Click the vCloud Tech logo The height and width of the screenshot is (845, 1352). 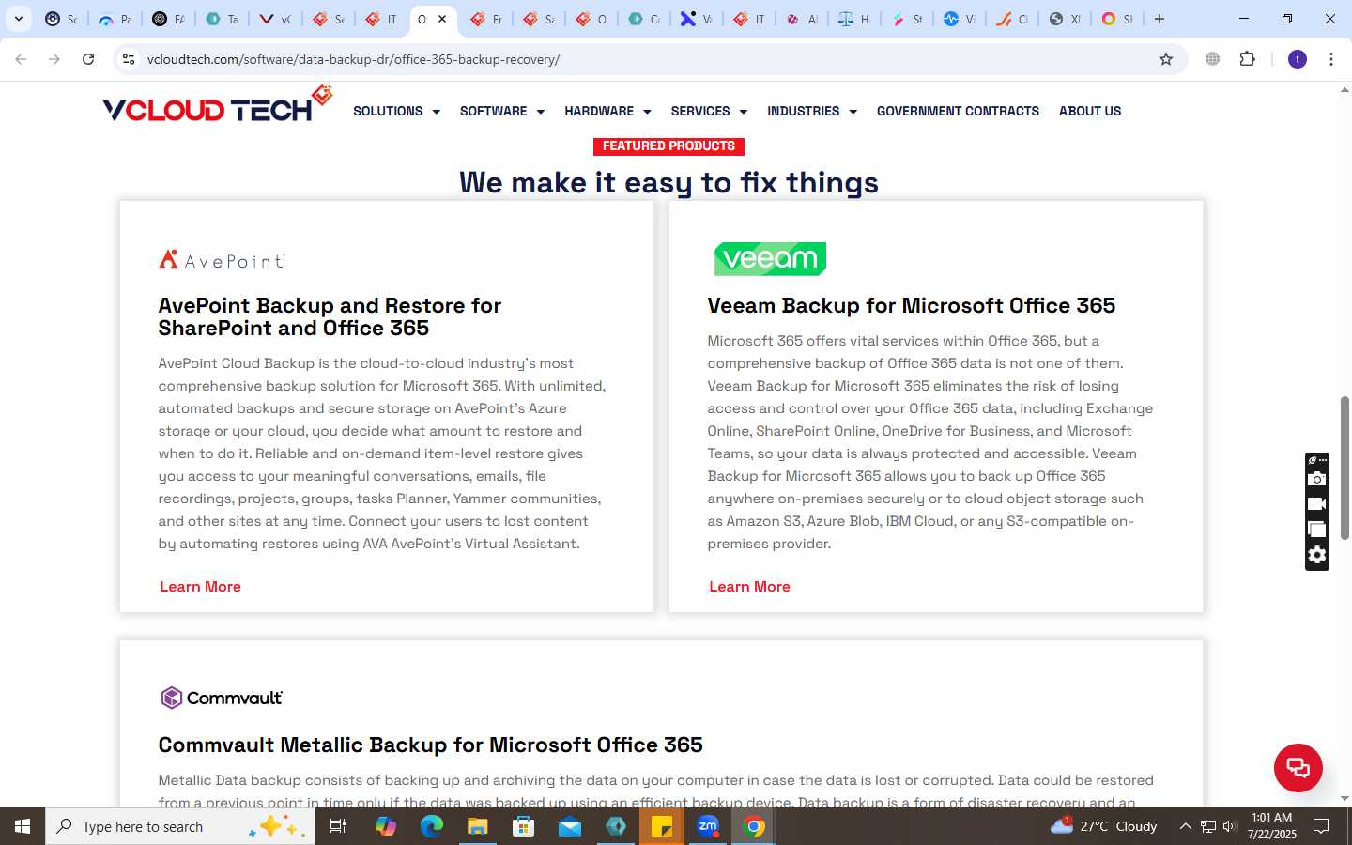point(217,105)
